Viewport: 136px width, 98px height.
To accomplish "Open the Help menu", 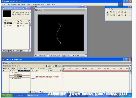I will tap(53, 4).
